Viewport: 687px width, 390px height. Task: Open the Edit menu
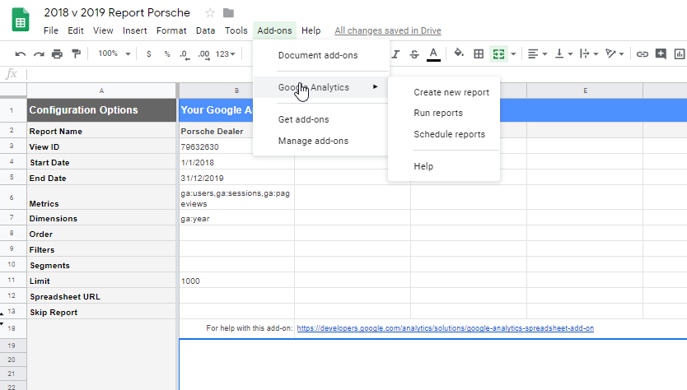click(75, 30)
